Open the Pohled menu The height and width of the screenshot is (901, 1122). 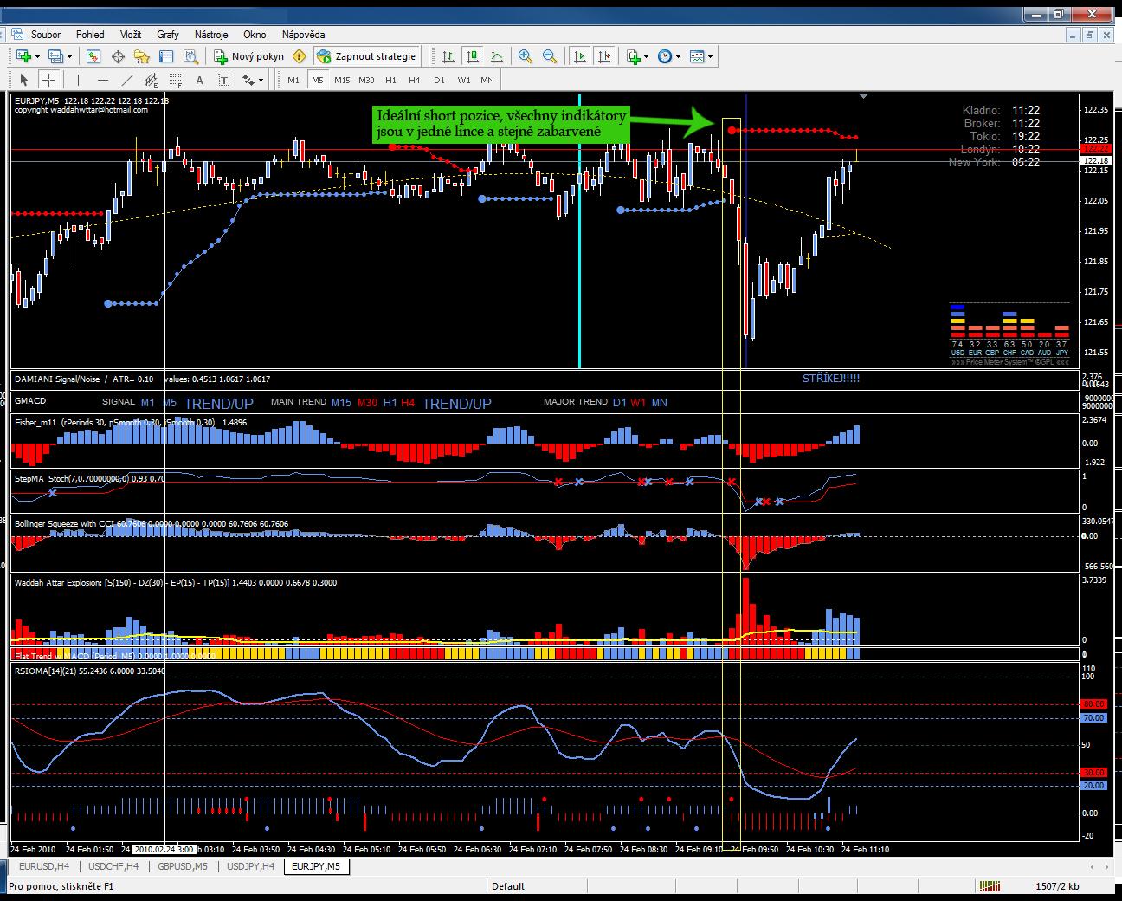(90, 35)
